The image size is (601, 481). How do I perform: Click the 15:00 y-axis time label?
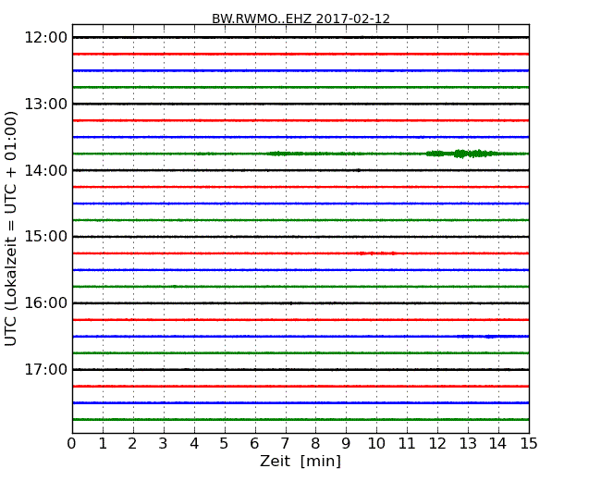click(46, 237)
